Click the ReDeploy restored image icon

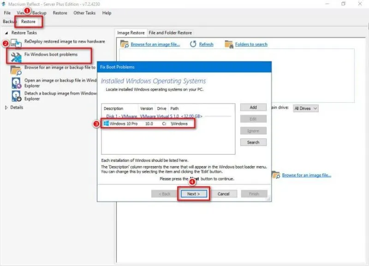click(x=17, y=44)
